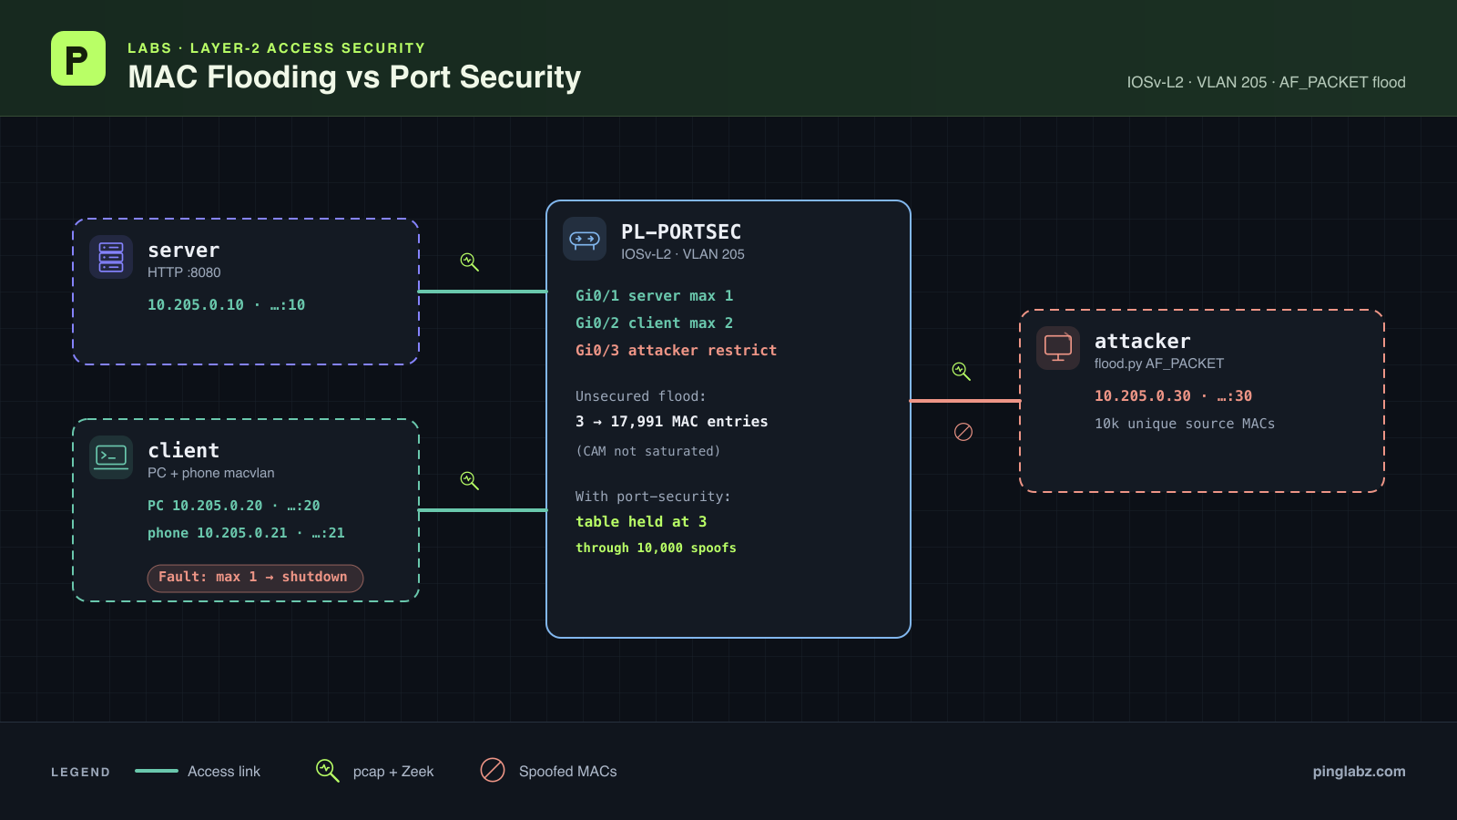Click the legend pcap + Zeek icon
1457x820 pixels.
click(x=328, y=771)
